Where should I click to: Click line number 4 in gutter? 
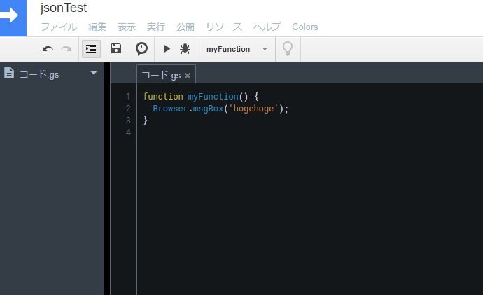[128, 132]
